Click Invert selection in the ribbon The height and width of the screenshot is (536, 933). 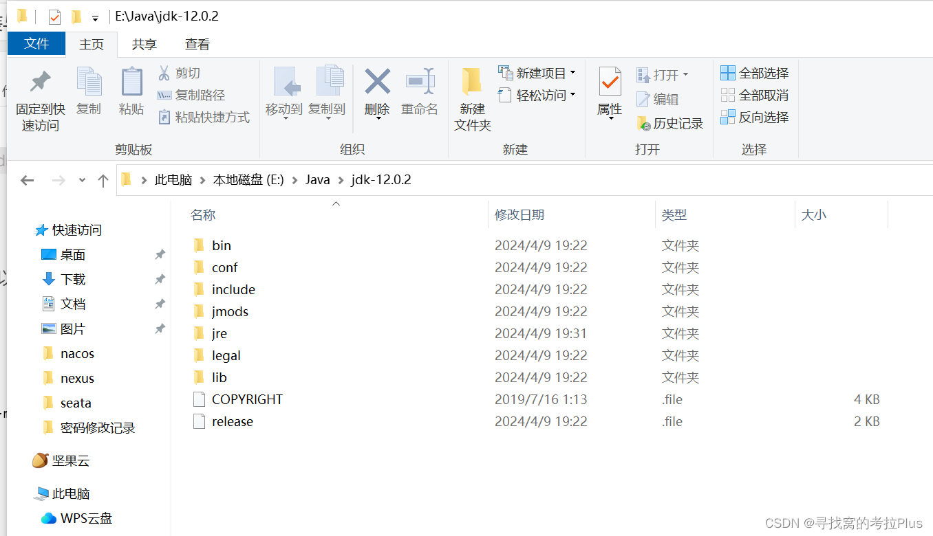pyautogui.click(x=755, y=117)
